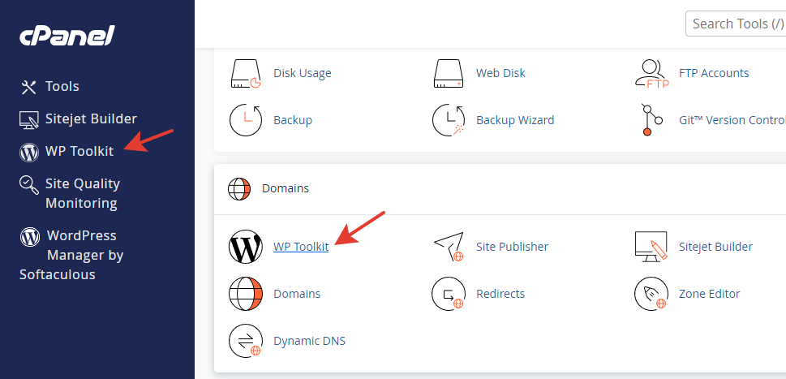Click large WordPress logo in Domains section

tap(246, 247)
